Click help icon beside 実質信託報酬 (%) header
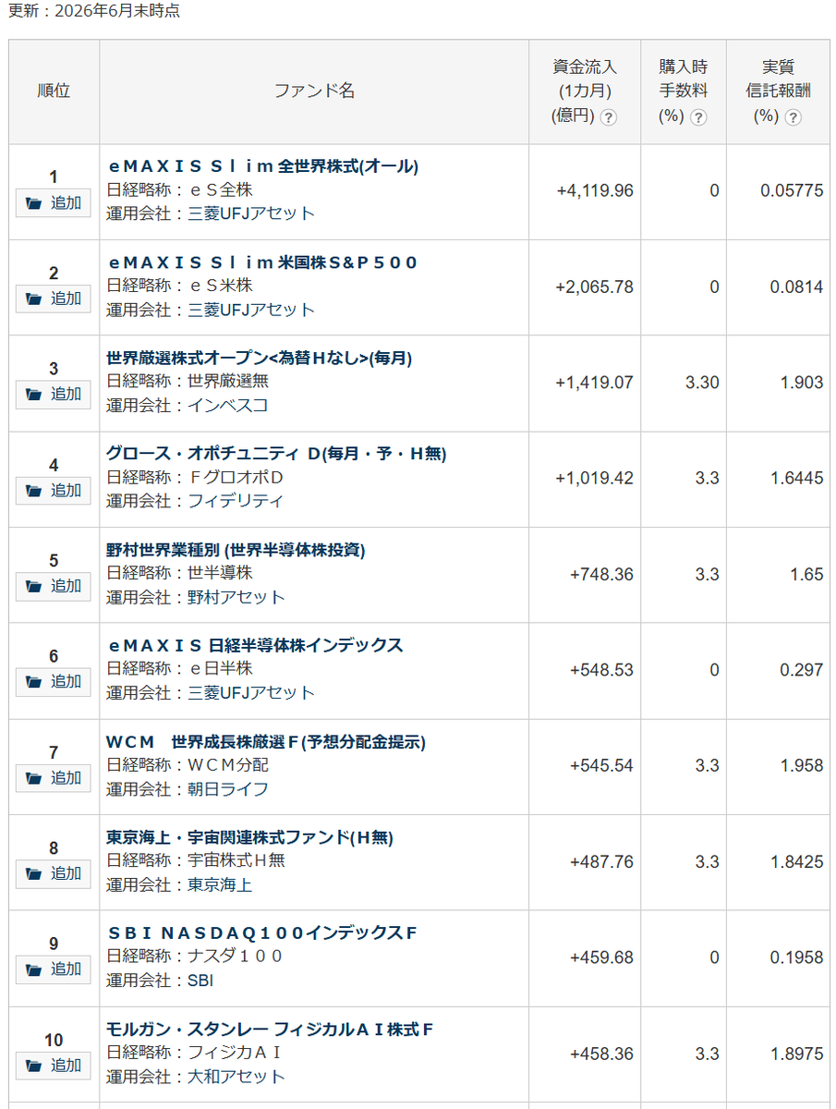 point(793,117)
